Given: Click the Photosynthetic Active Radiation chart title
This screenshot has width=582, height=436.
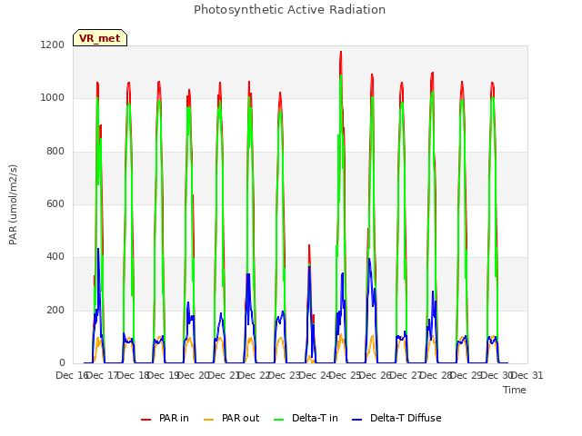Looking at the screenshot, I should (x=289, y=10).
